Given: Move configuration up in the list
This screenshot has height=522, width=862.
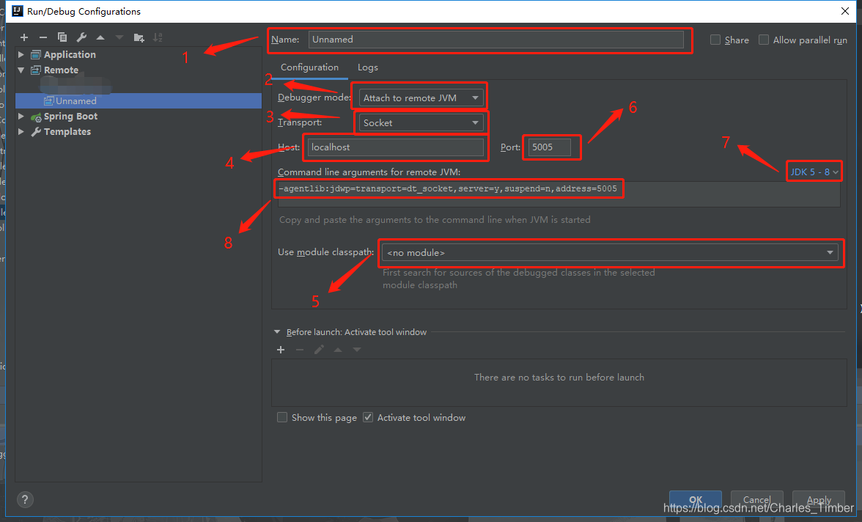Looking at the screenshot, I should pos(100,37).
